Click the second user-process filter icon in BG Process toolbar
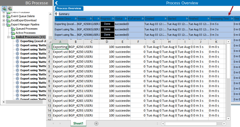This screenshot has width=240, height=127. (10, 9)
